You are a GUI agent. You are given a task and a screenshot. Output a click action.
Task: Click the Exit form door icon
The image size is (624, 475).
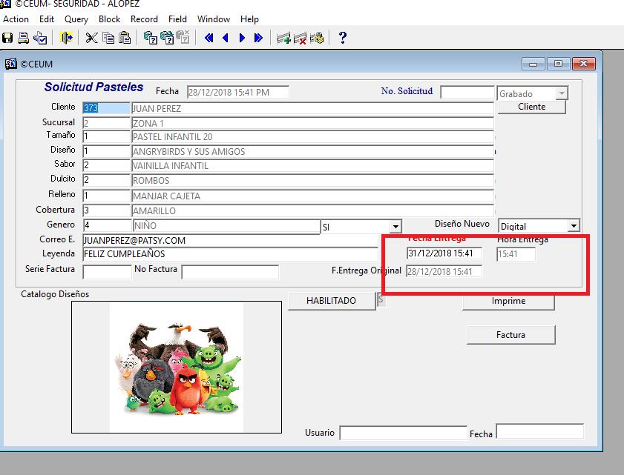[66, 38]
